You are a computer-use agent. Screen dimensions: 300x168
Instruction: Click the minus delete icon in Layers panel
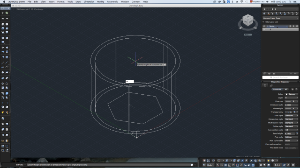point(291,74)
